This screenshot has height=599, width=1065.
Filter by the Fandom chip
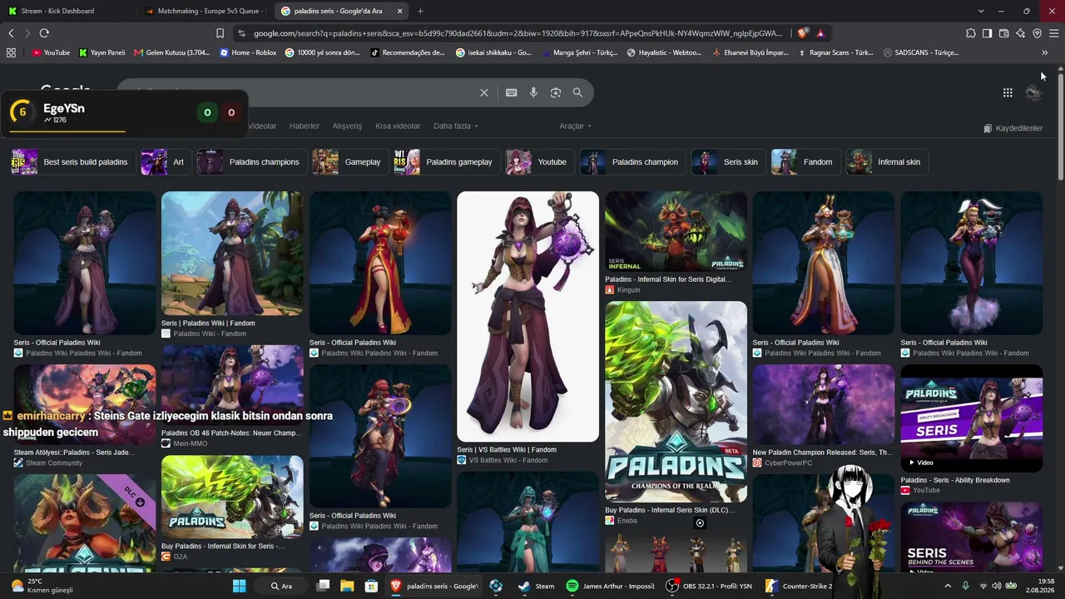805,162
